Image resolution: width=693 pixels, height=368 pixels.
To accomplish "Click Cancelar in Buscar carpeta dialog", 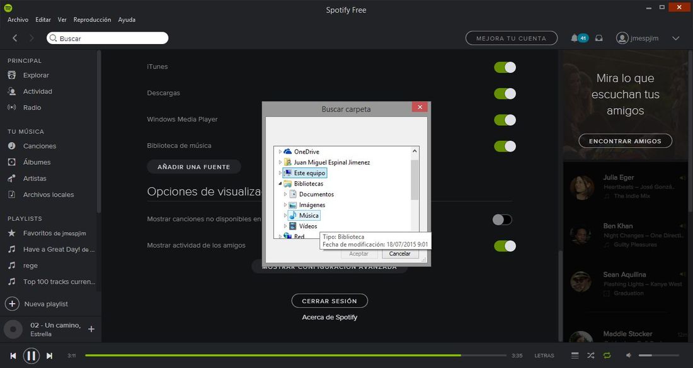I will (x=399, y=254).
